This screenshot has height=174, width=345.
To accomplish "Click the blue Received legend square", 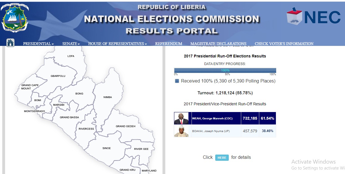I will (177, 81).
